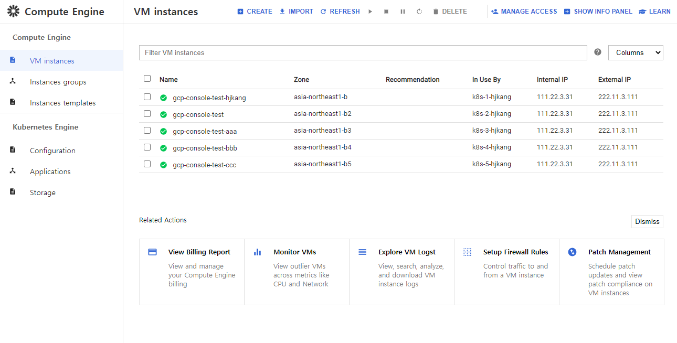Screen dimensions: 677x343
Task: Click green status icon of gcp-console-test-hjkang
Action: [163, 98]
